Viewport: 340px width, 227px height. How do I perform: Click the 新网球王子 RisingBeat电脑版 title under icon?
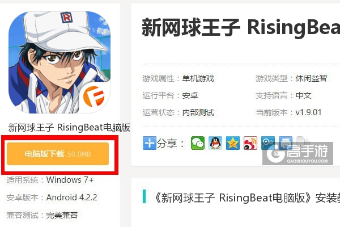(69, 127)
